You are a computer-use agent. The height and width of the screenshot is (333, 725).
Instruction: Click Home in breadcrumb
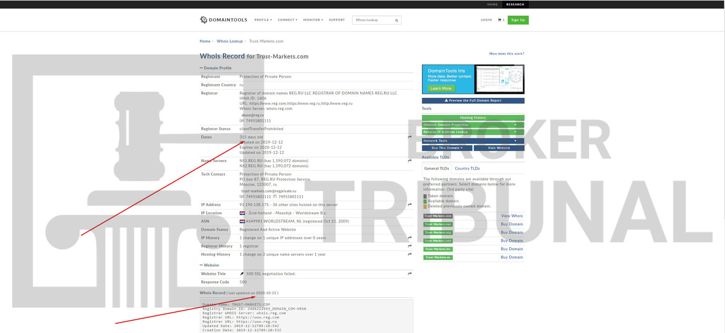tap(205, 41)
